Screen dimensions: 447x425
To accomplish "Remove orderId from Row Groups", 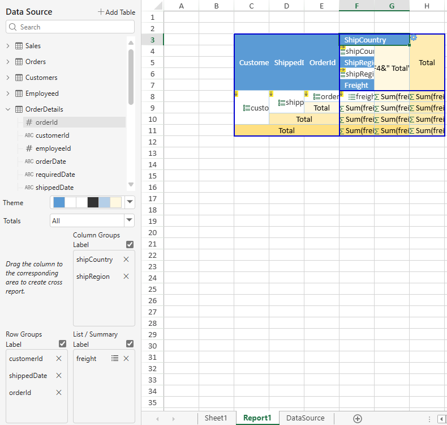I will click(x=59, y=393).
